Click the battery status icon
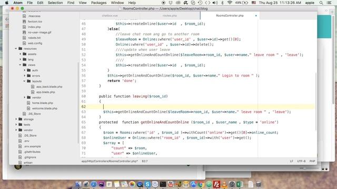The width and height of the screenshot is (337, 189). coord(245,3)
